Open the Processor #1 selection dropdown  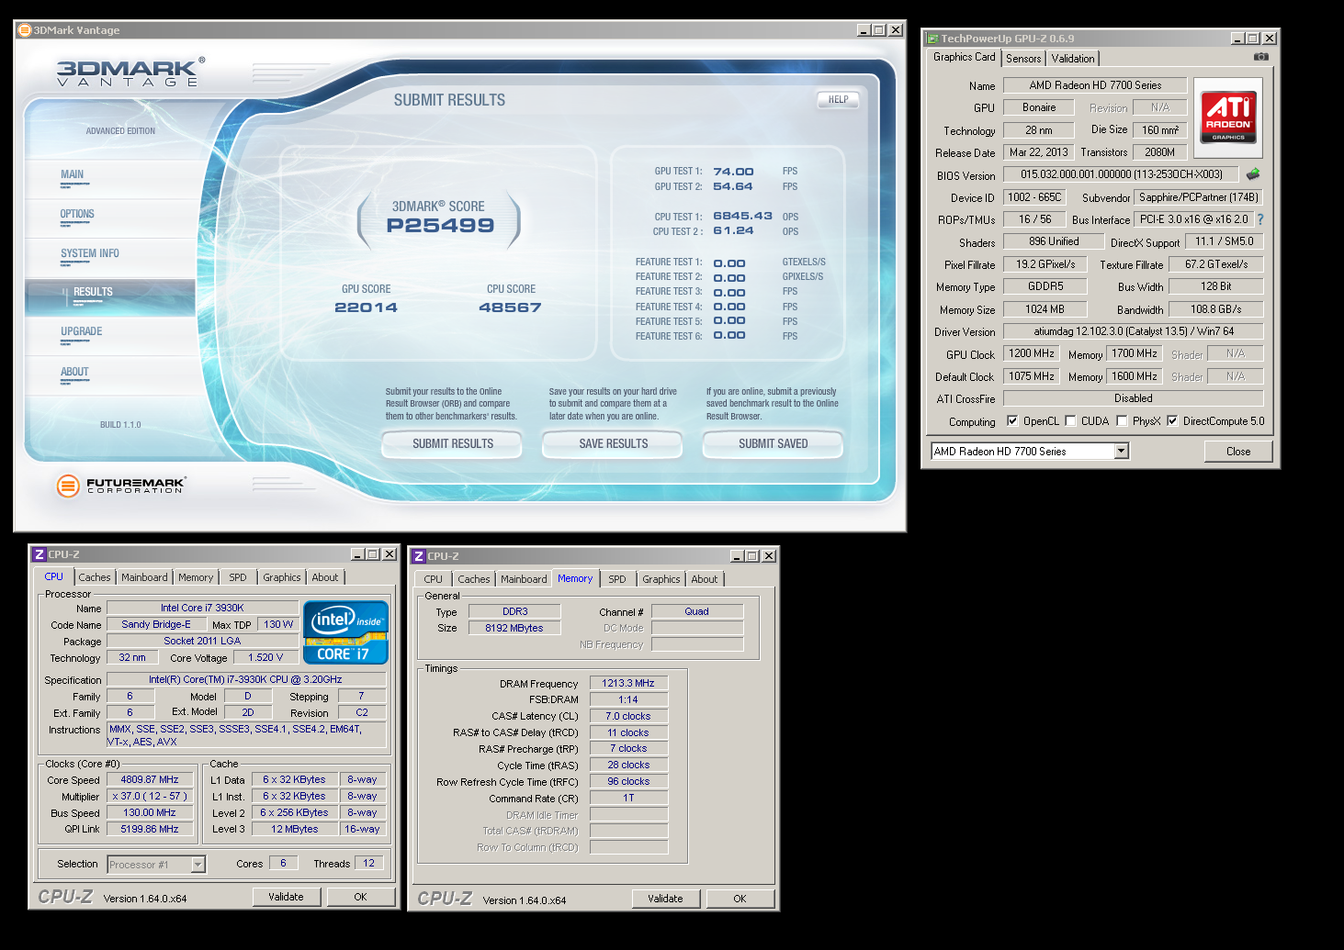[198, 865]
